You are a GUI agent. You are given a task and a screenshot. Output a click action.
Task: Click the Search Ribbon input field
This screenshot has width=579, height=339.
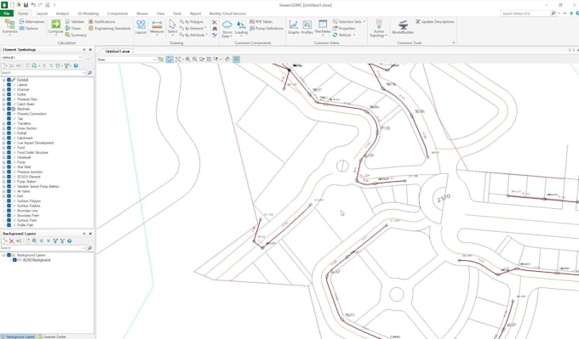point(525,14)
